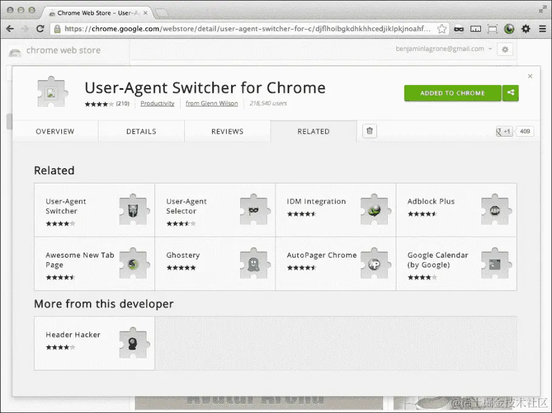552x413 pixels.
Task: Click the browser forward arrow
Action: pyautogui.click(x=25, y=29)
